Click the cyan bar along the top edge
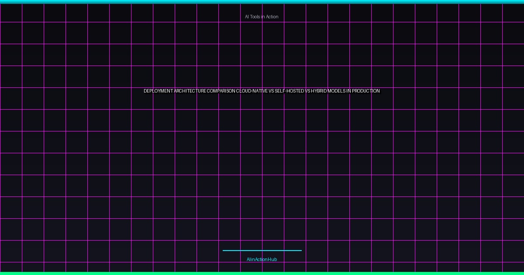Screen dimensions: 524x275 pyautogui.click(x=262, y=2)
